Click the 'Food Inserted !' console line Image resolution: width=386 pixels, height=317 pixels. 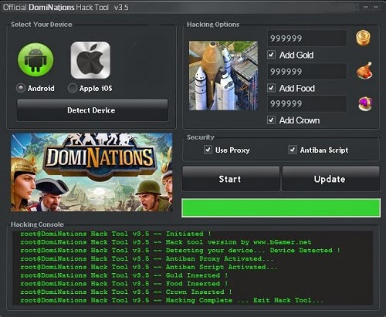[124, 284]
